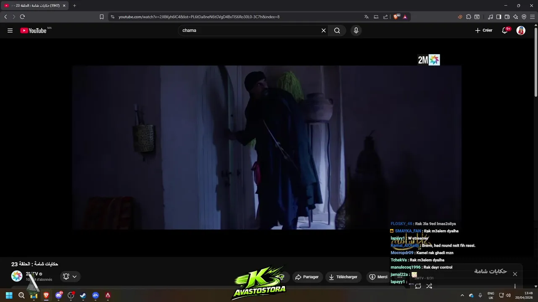Open the YouTube guide hamburger menu
Viewport: 538px width, 302px height.
pos(10,30)
